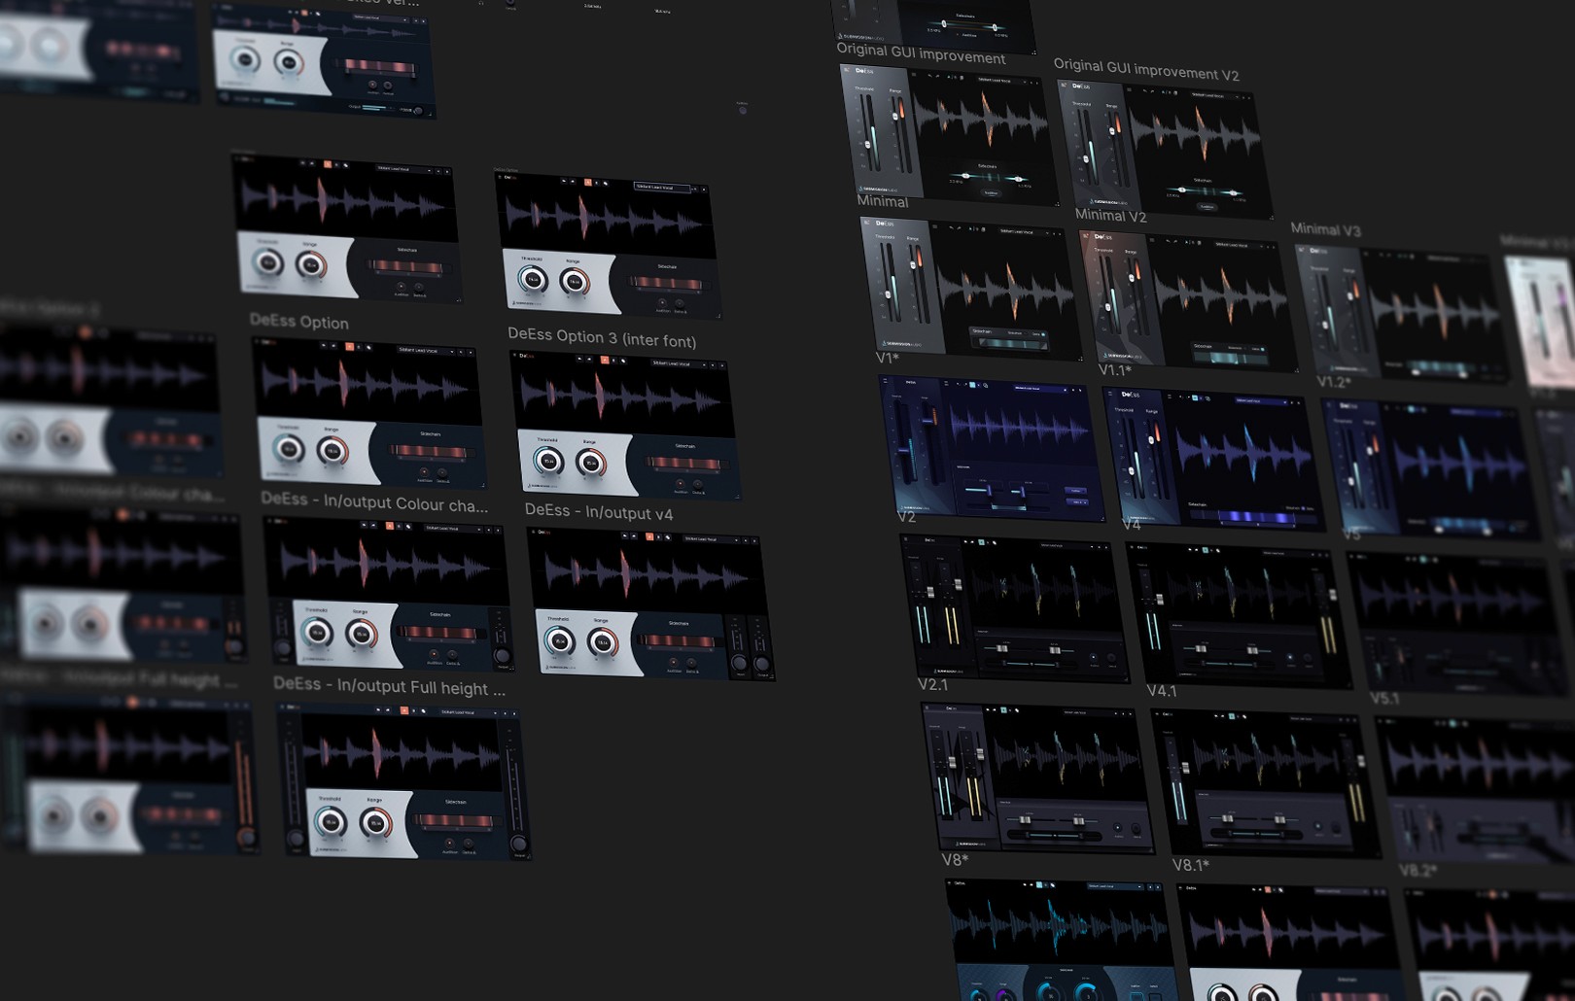
Task: Open the hamburger menu in the Minimal frame
Action: [935, 226]
